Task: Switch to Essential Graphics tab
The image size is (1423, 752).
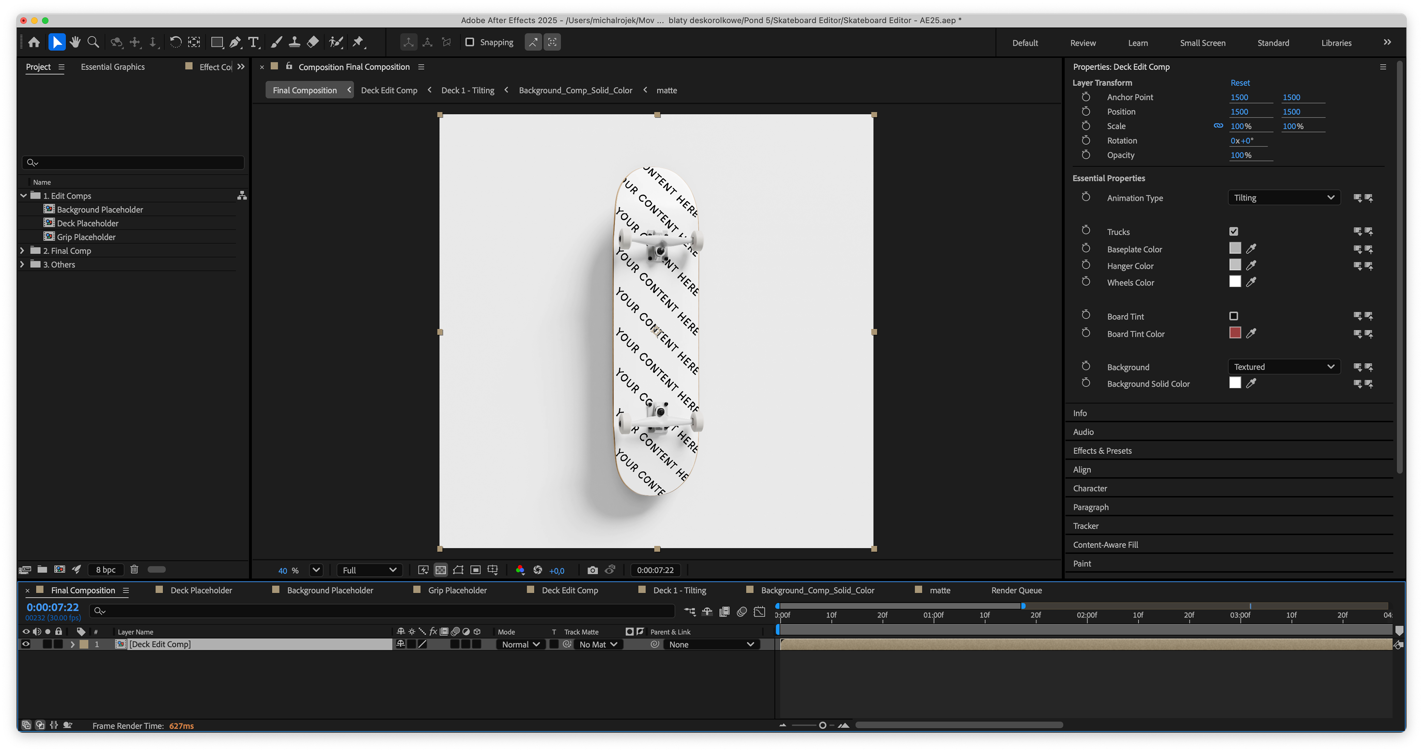Action: click(x=113, y=67)
